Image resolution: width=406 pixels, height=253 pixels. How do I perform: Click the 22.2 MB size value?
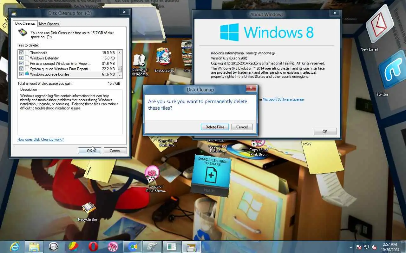pyautogui.click(x=108, y=69)
